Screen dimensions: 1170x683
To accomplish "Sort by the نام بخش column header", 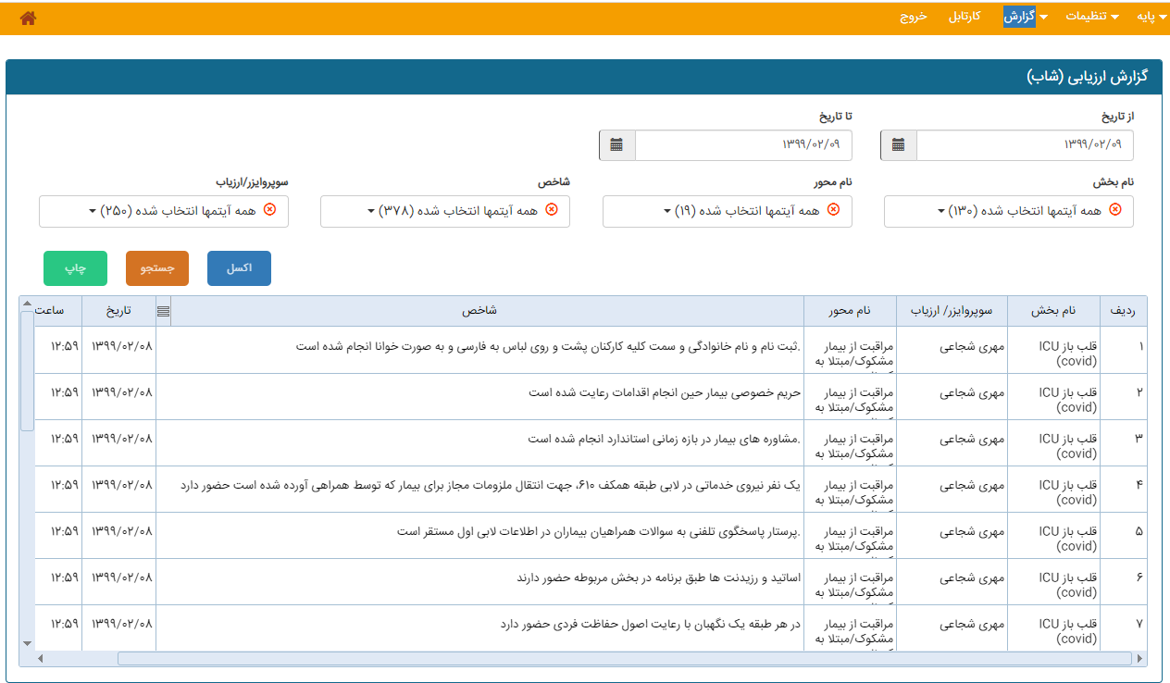I will [1053, 311].
